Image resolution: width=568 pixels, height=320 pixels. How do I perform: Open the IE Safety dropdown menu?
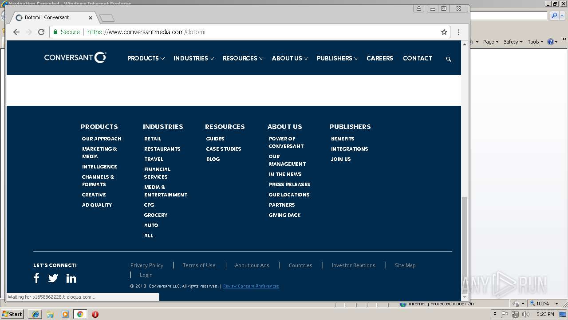[513, 42]
